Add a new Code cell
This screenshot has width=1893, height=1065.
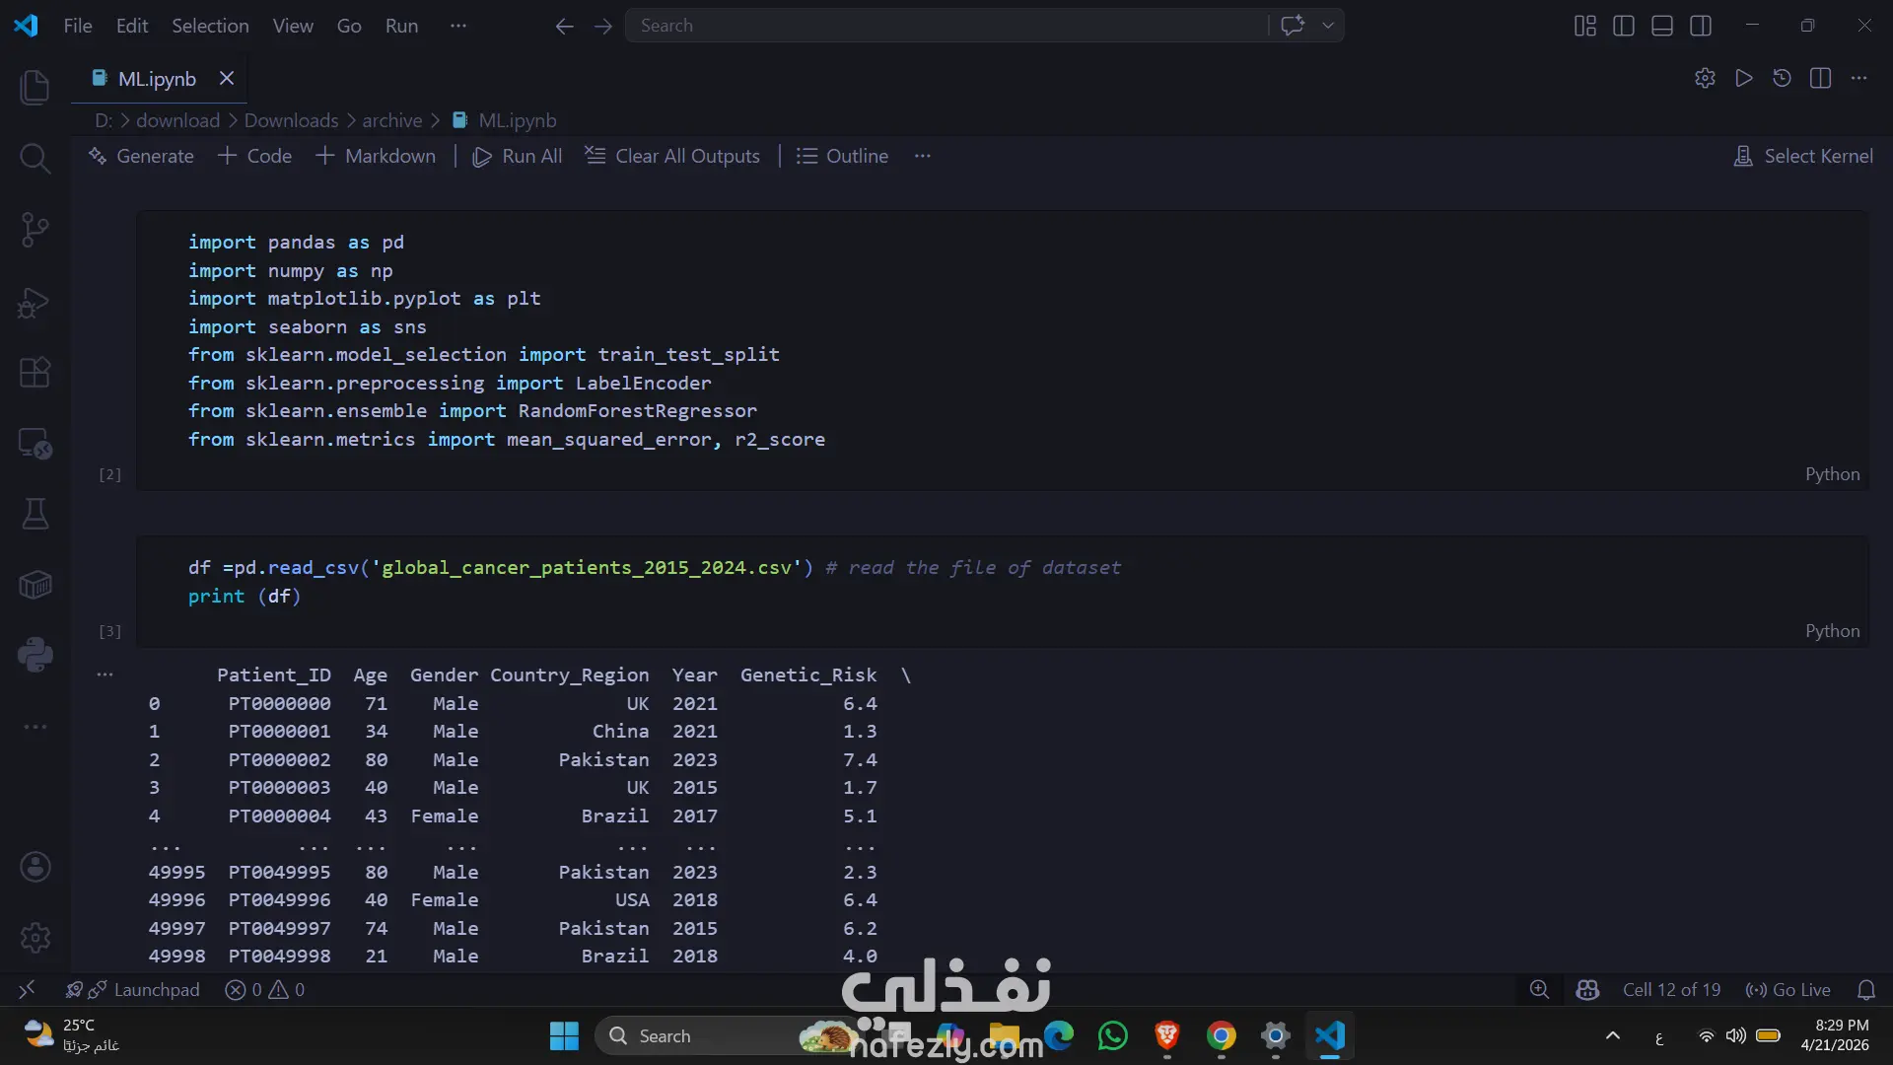(x=254, y=156)
